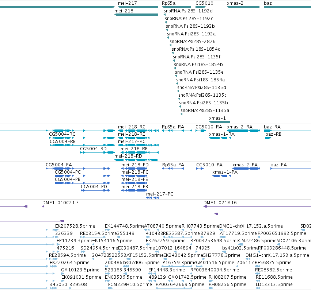Click the RE28594.5prime EST label

[67, 255]
